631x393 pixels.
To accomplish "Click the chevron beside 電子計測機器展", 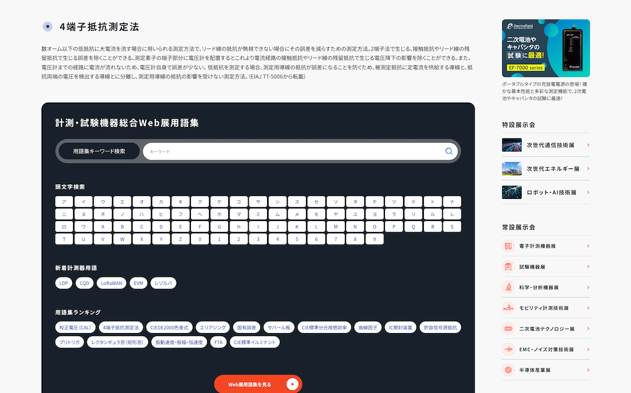I will pos(588,246).
